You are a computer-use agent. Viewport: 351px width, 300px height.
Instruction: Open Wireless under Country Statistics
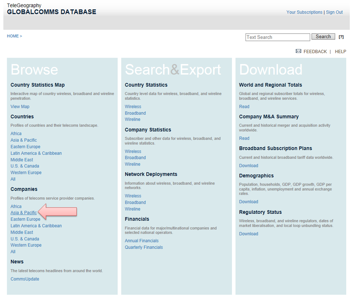pyautogui.click(x=133, y=106)
